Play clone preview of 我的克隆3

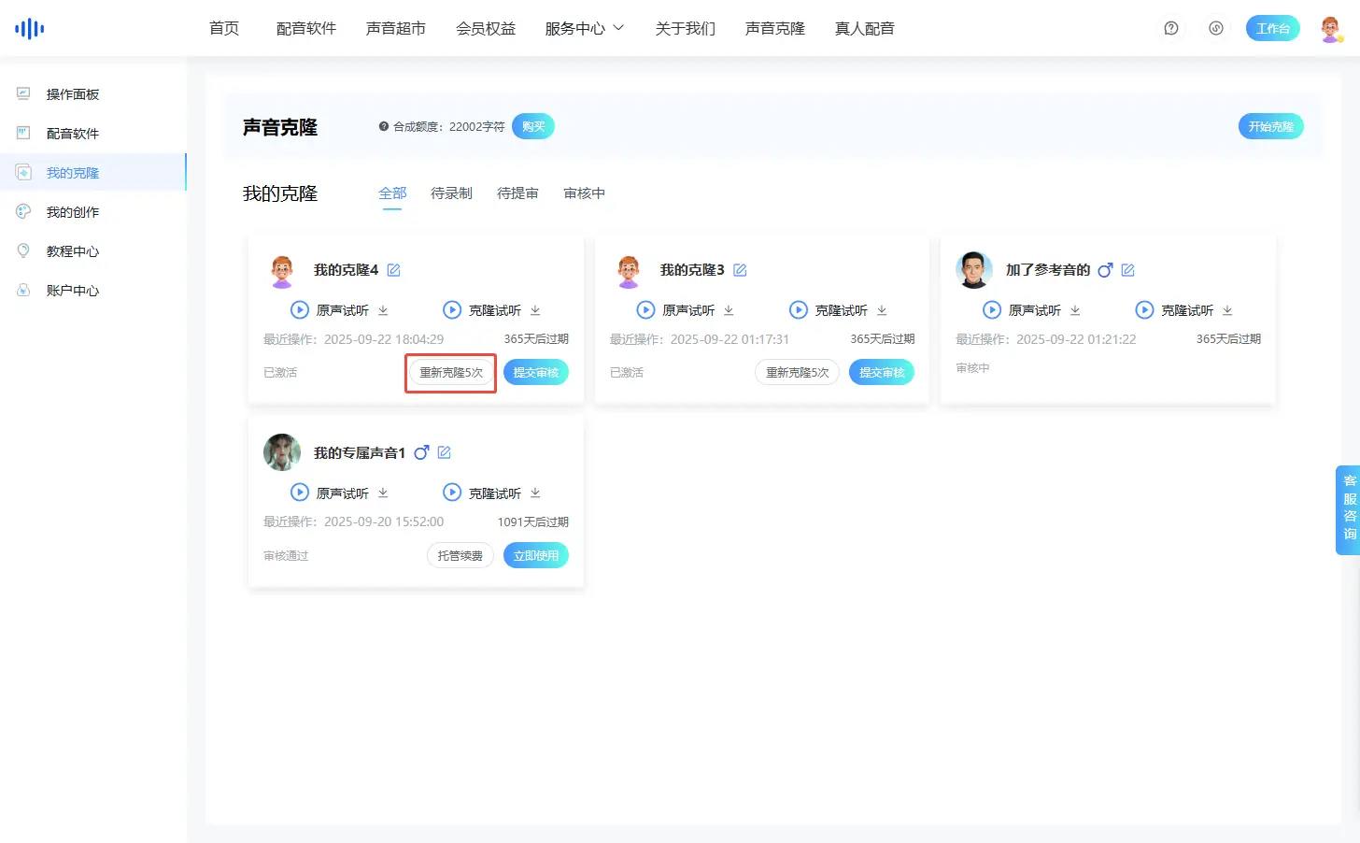pyautogui.click(x=799, y=310)
